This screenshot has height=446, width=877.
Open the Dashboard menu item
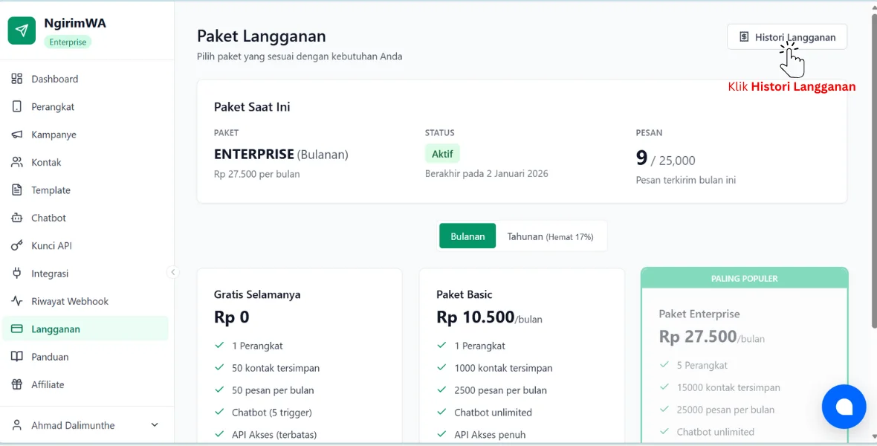point(85,79)
